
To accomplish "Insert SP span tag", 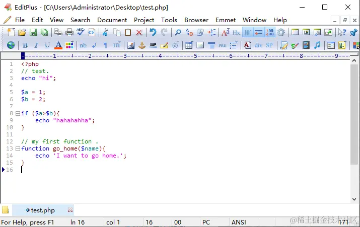I will 269,45.
